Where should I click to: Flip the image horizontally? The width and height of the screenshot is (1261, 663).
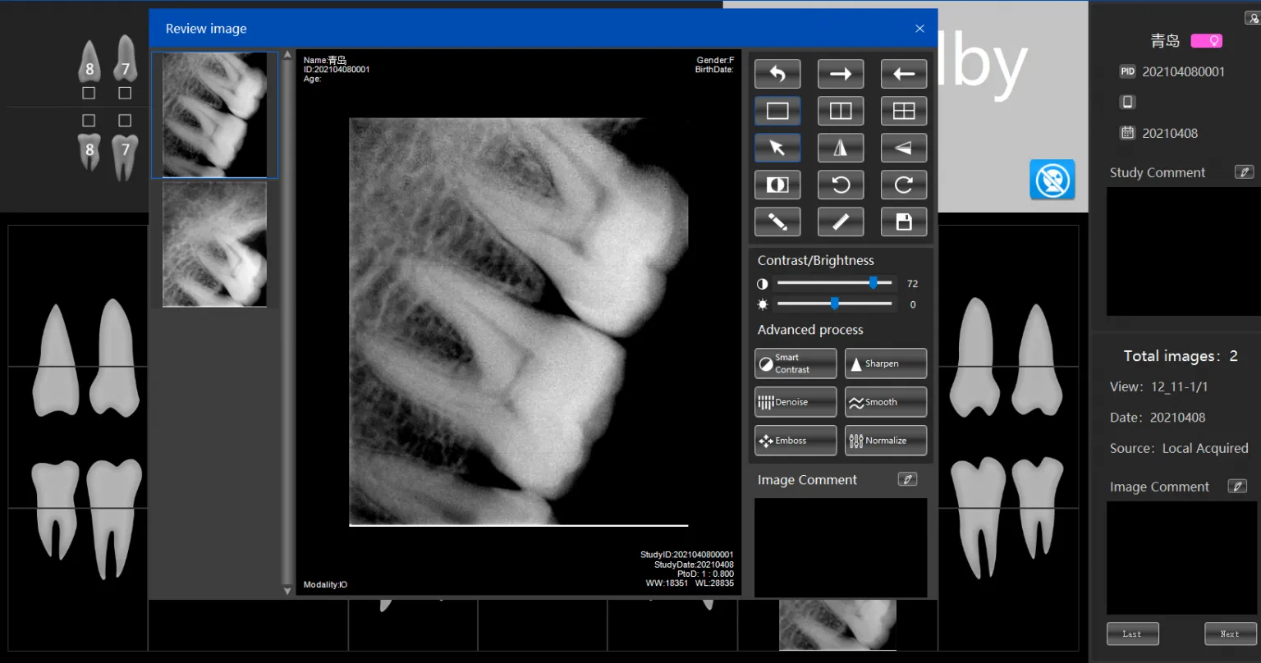[840, 148]
